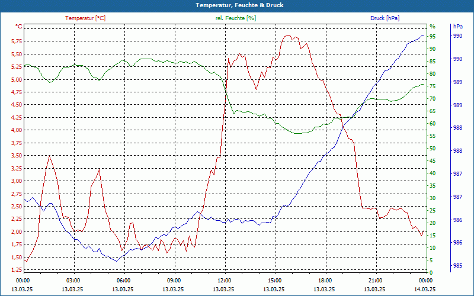474x296 pixels.
Task: Click green humidity axis value '90'
Action: point(433,49)
